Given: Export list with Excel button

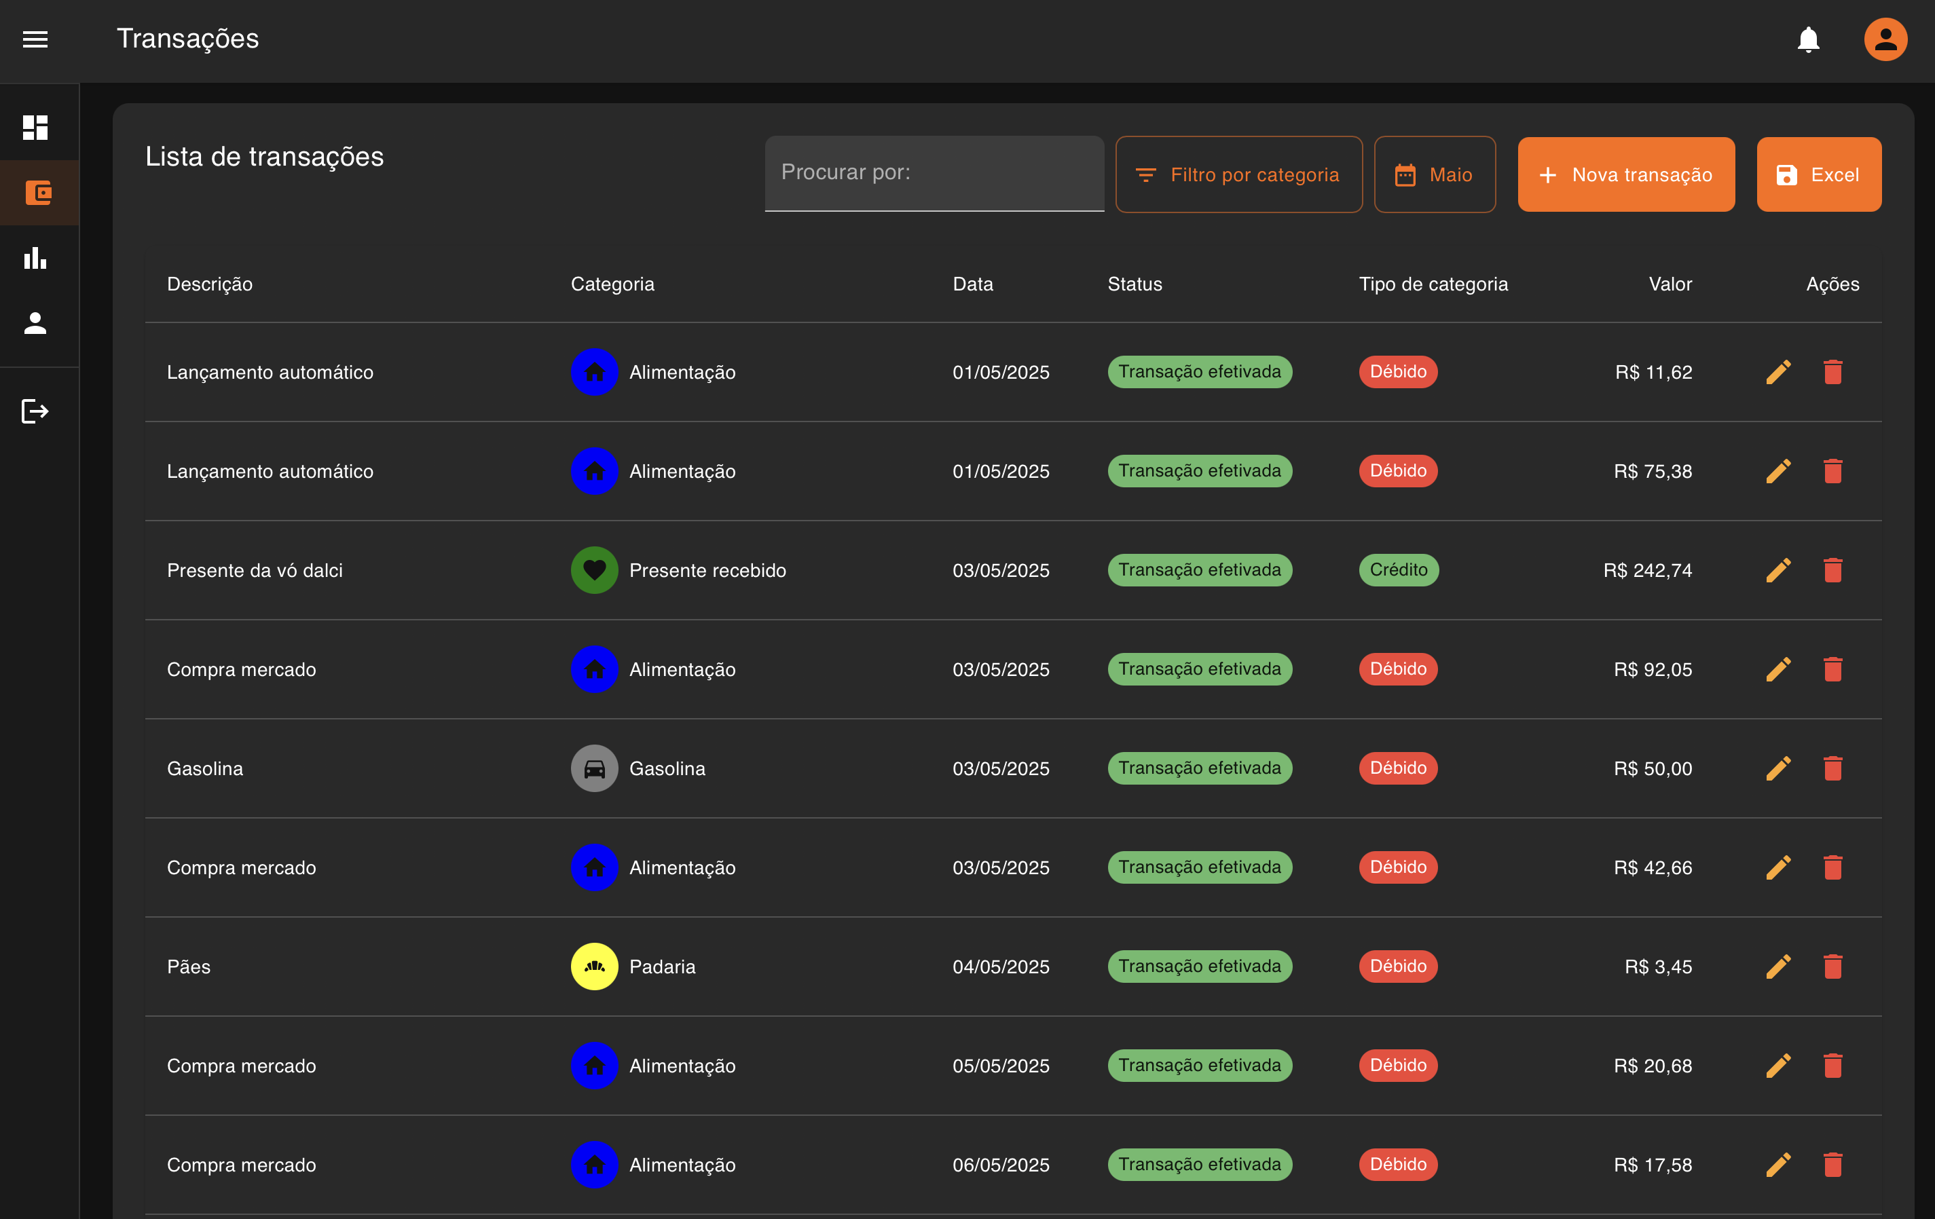Looking at the screenshot, I should (1818, 174).
